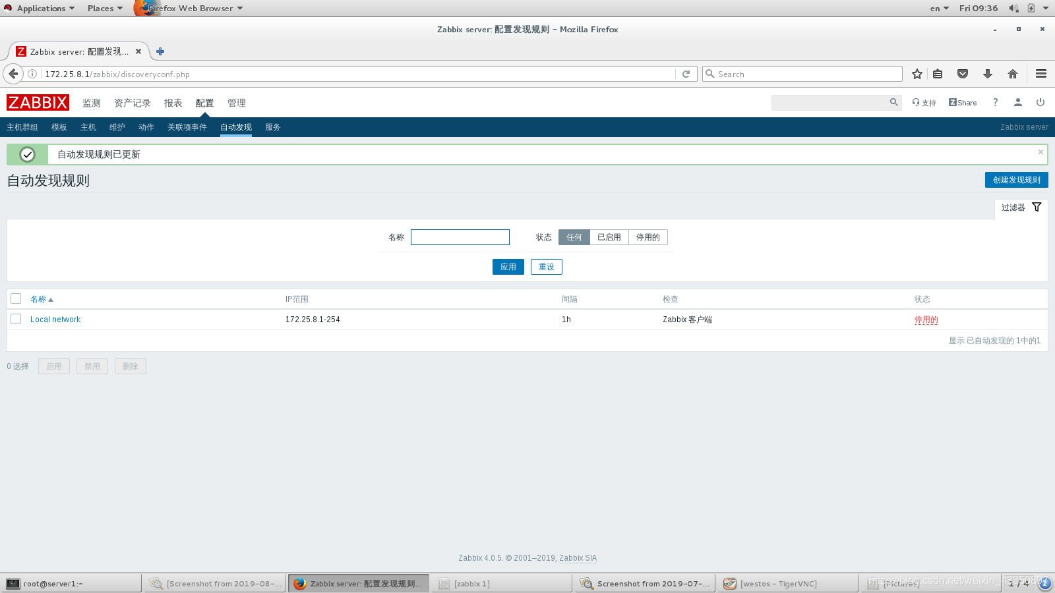1055x593 pixels.
Task: Go to 维护 submenu
Action: tap(117, 127)
